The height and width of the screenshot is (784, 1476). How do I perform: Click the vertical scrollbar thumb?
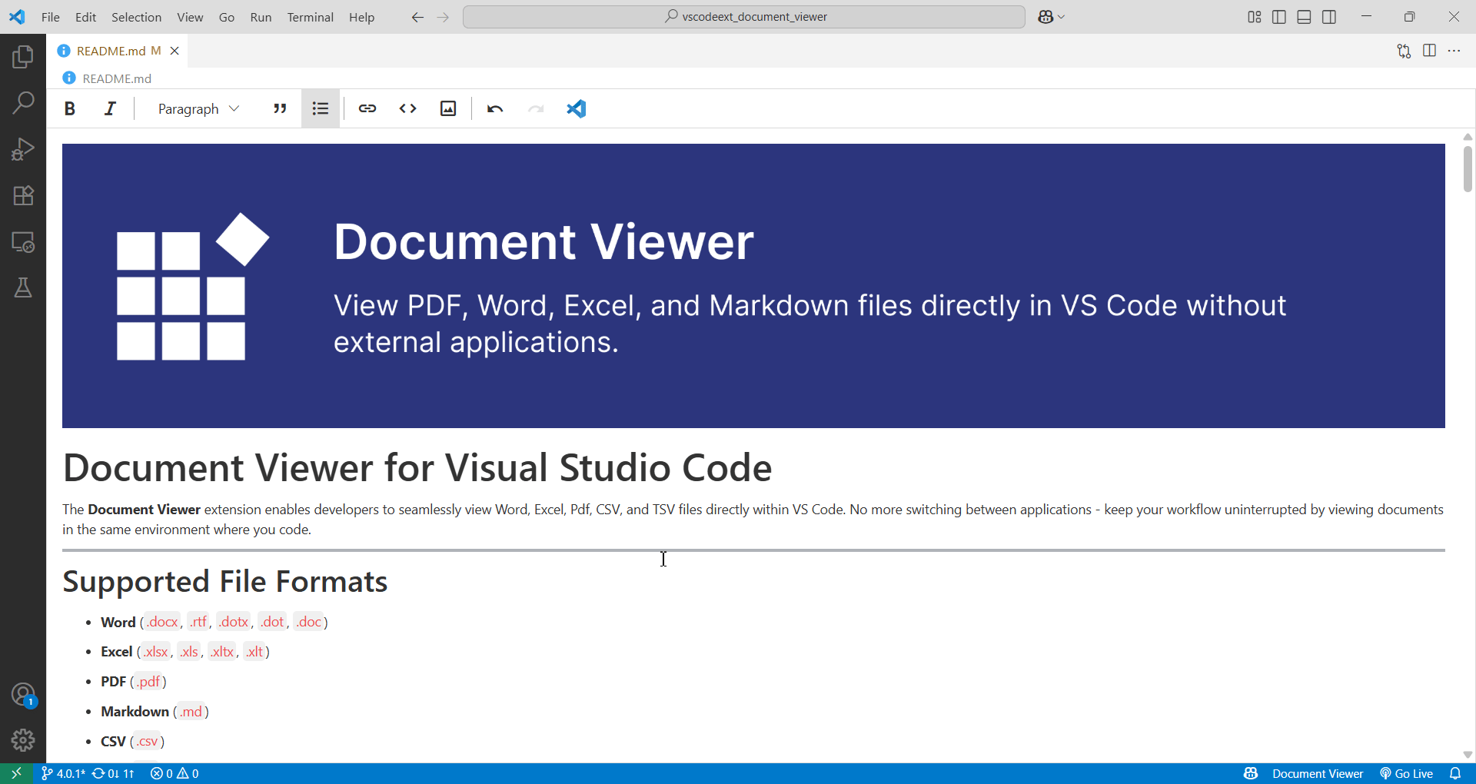click(1468, 169)
